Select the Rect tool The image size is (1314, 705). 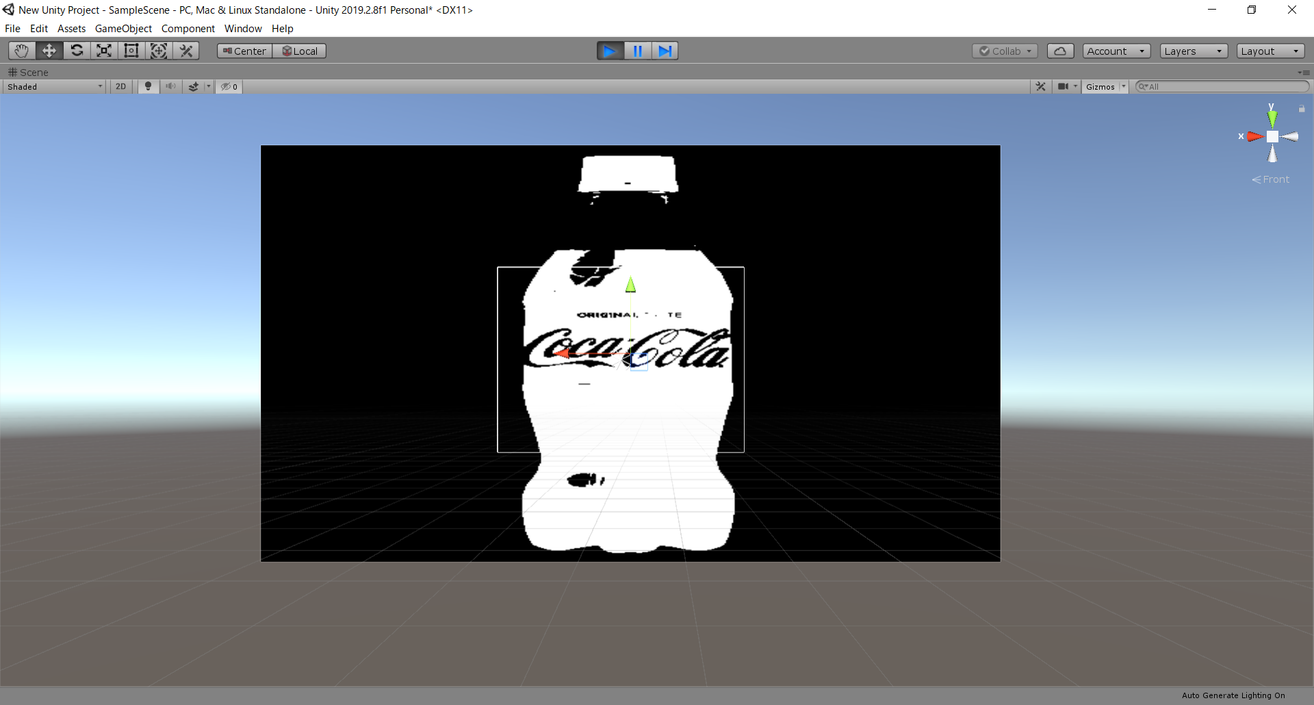(131, 51)
